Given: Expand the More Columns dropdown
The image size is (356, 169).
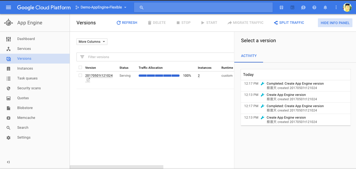Looking at the screenshot, I should click(x=92, y=42).
